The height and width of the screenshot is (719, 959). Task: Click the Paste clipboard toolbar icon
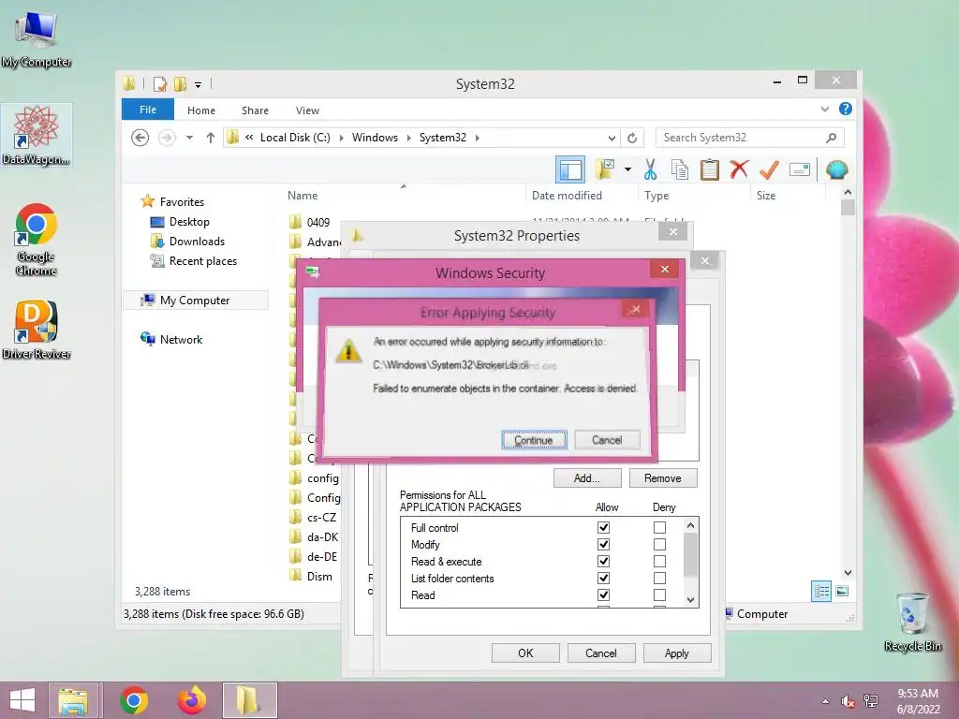pyautogui.click(x=710, y=169)
